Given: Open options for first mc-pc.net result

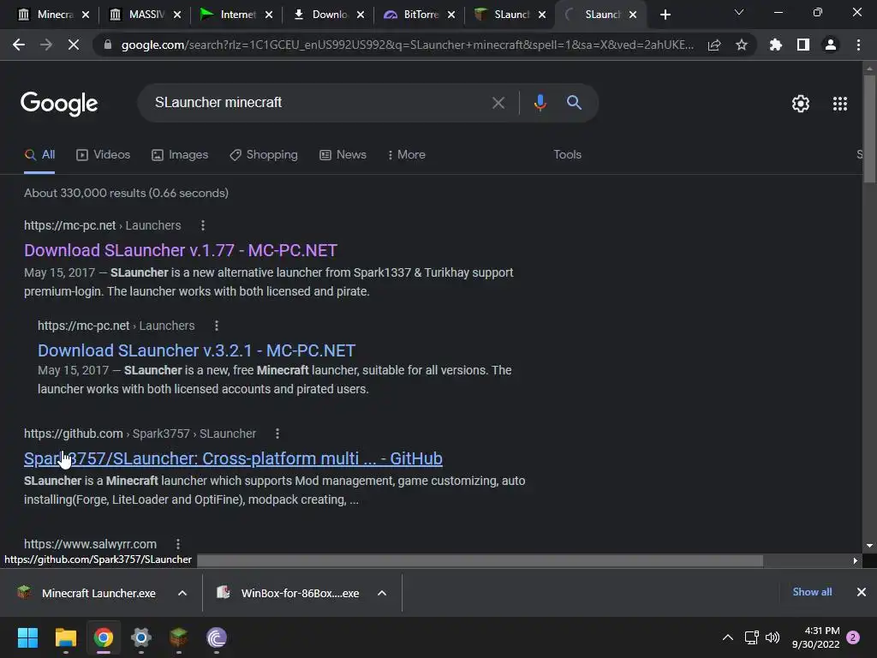Looking at the screenshot, I should 203,225.
